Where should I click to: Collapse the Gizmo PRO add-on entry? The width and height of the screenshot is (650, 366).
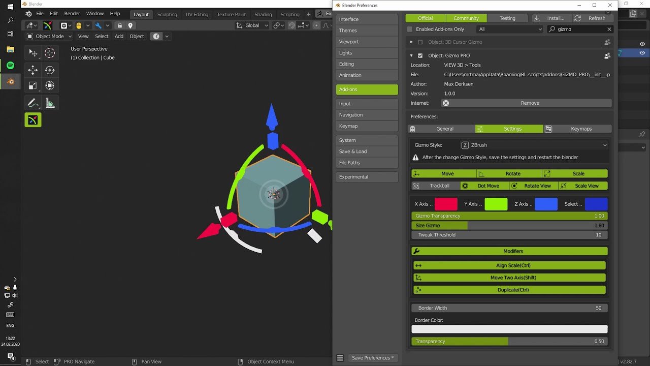[x=411, y=55]
